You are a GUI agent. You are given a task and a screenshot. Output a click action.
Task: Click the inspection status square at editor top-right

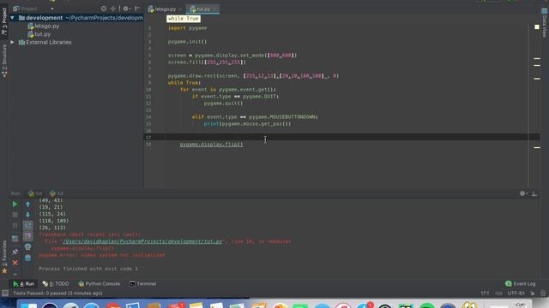coord(537,27)
